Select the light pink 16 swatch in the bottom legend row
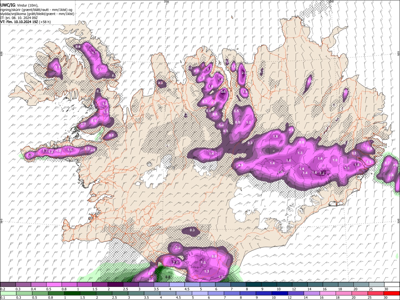Viewport: 400px width, 300px height. point(328,293)
